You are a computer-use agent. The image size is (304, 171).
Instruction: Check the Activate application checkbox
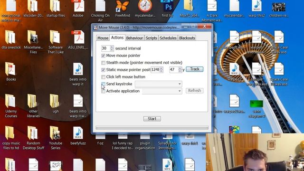104,91
